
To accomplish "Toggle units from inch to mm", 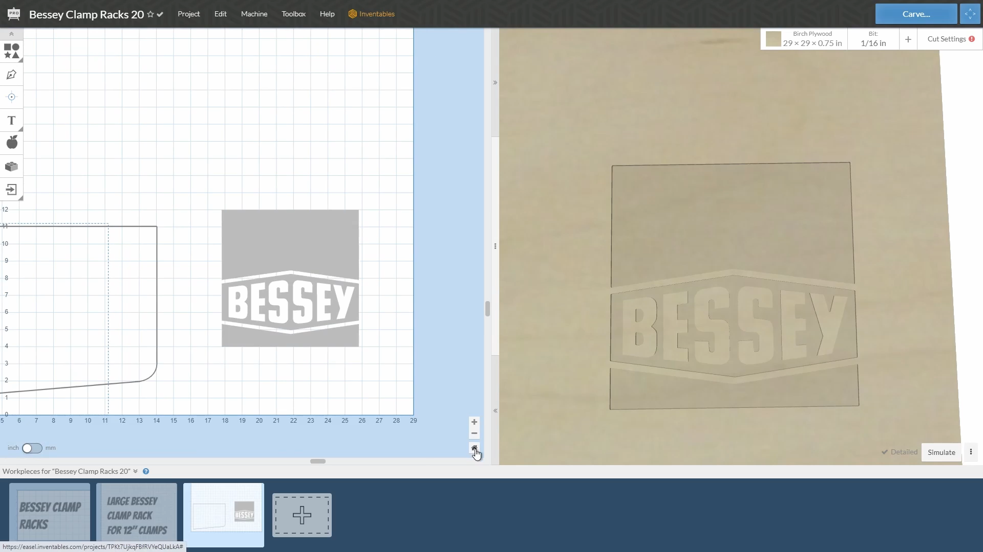I will [32, 448].
